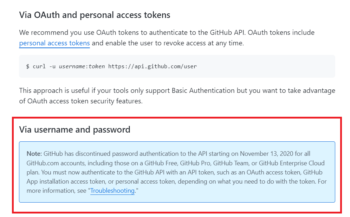Click the GitHub Free text in note
This screenshot has width=350, height=217.
point(161,163)
